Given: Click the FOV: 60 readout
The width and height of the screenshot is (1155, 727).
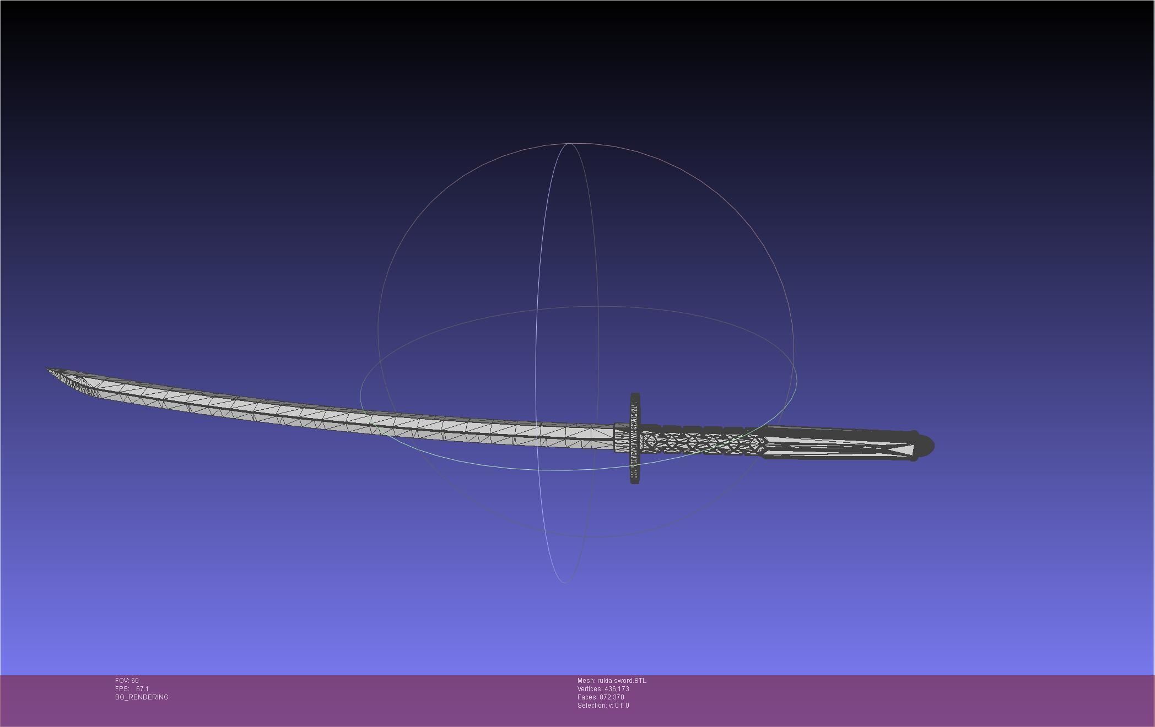Looking at the screenshot, I should [127, 681].
